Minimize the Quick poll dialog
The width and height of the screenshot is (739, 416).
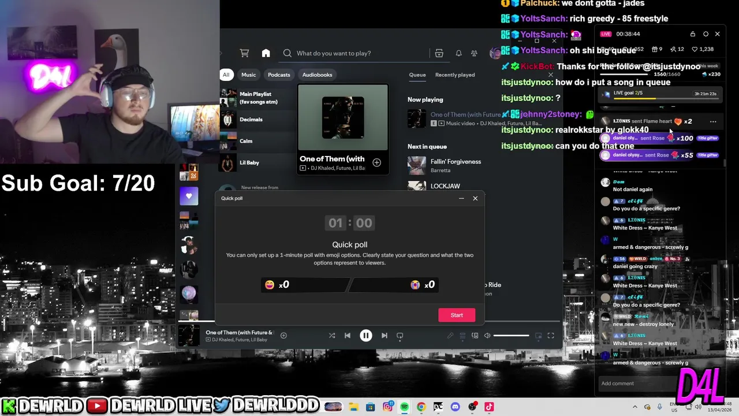point(461,198)
